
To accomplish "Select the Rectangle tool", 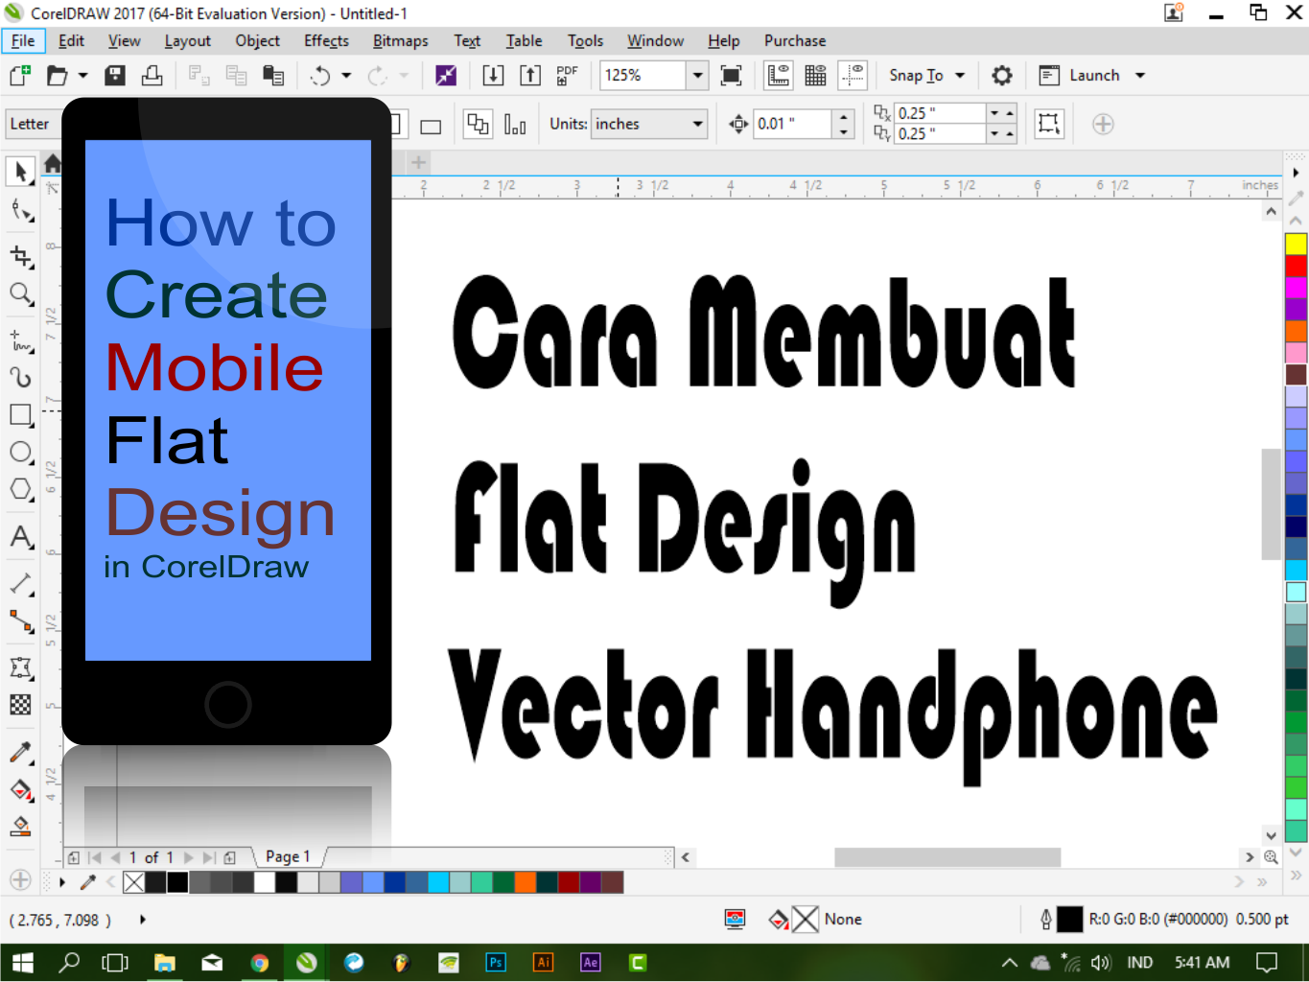I will click(x=20, y=414).
